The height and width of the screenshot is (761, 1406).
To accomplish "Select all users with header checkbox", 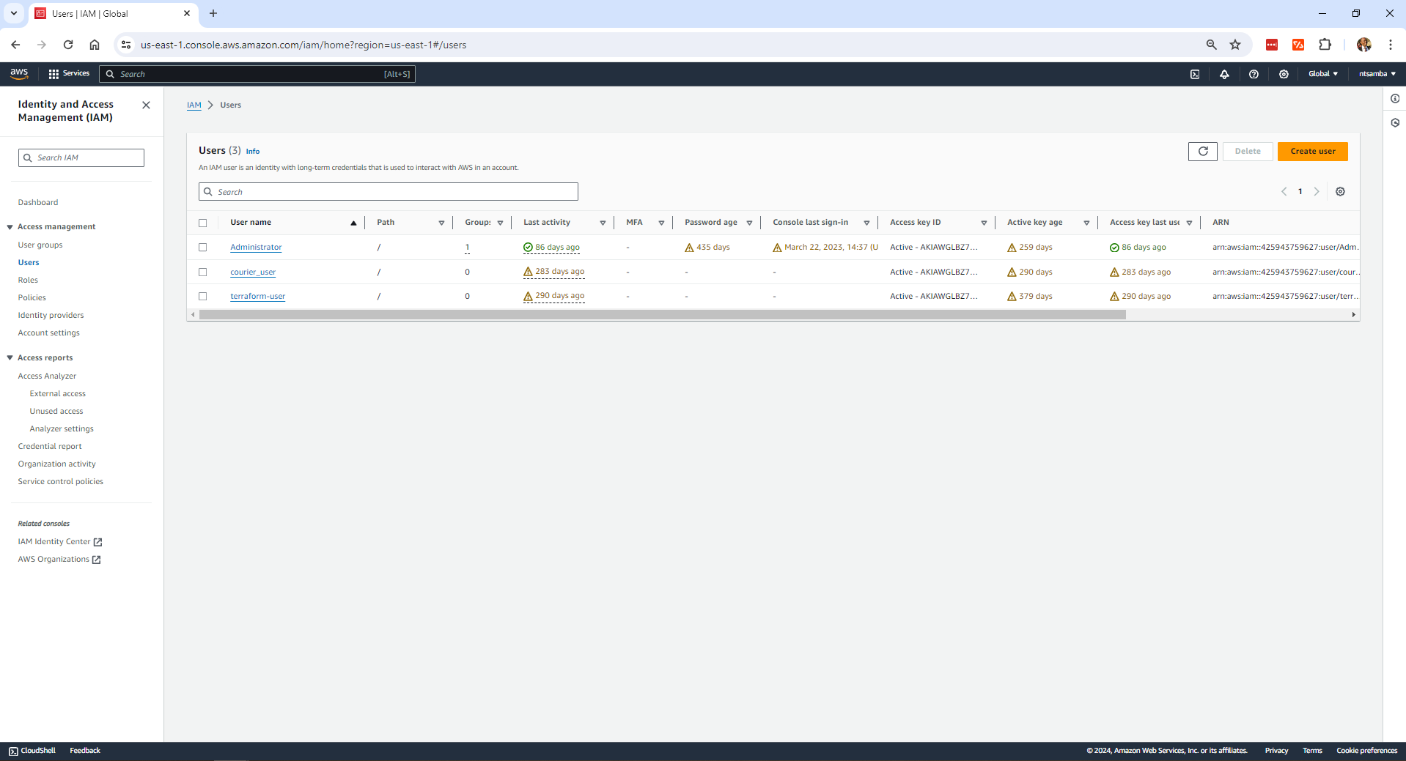I will [203, 223].
